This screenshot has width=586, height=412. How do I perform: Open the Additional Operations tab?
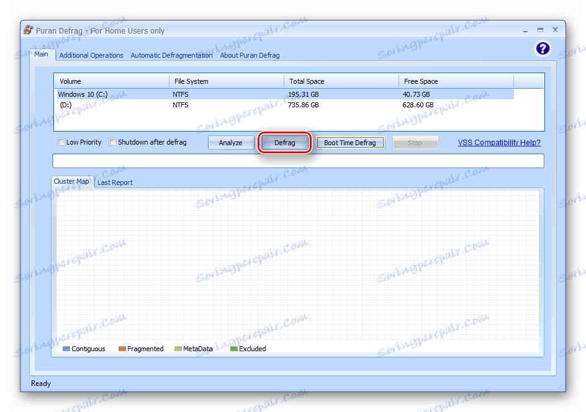pos(91,55)
